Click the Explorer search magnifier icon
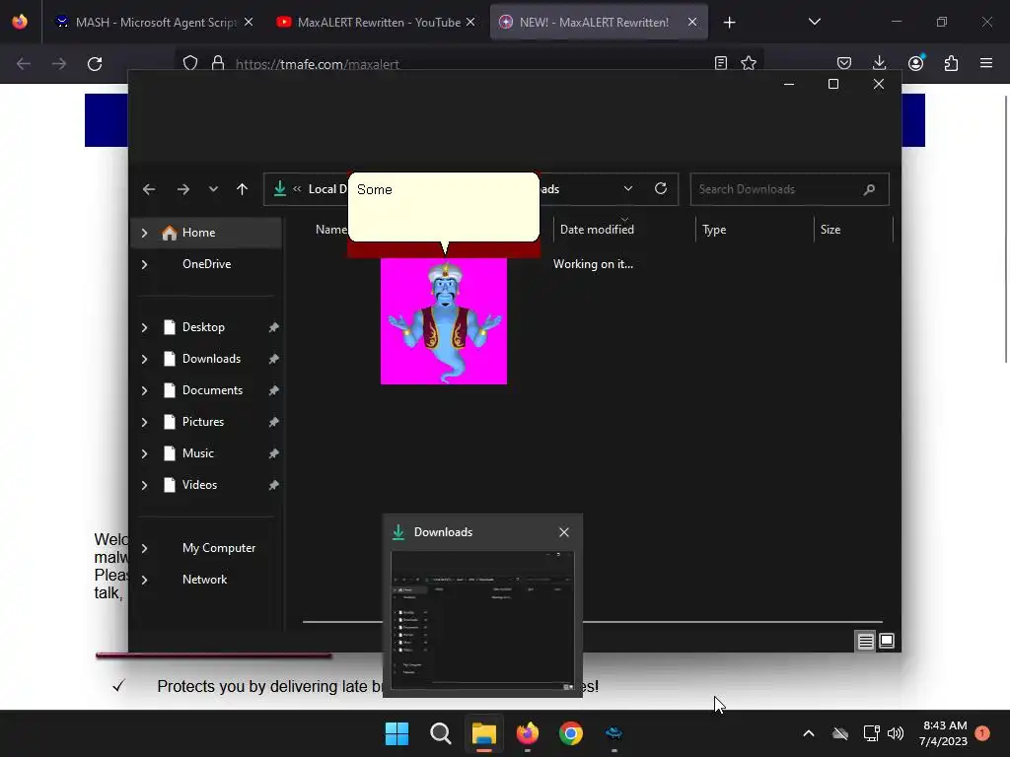Image resolution: width=1010 pixels, height=757 pixels. [869, 189]
